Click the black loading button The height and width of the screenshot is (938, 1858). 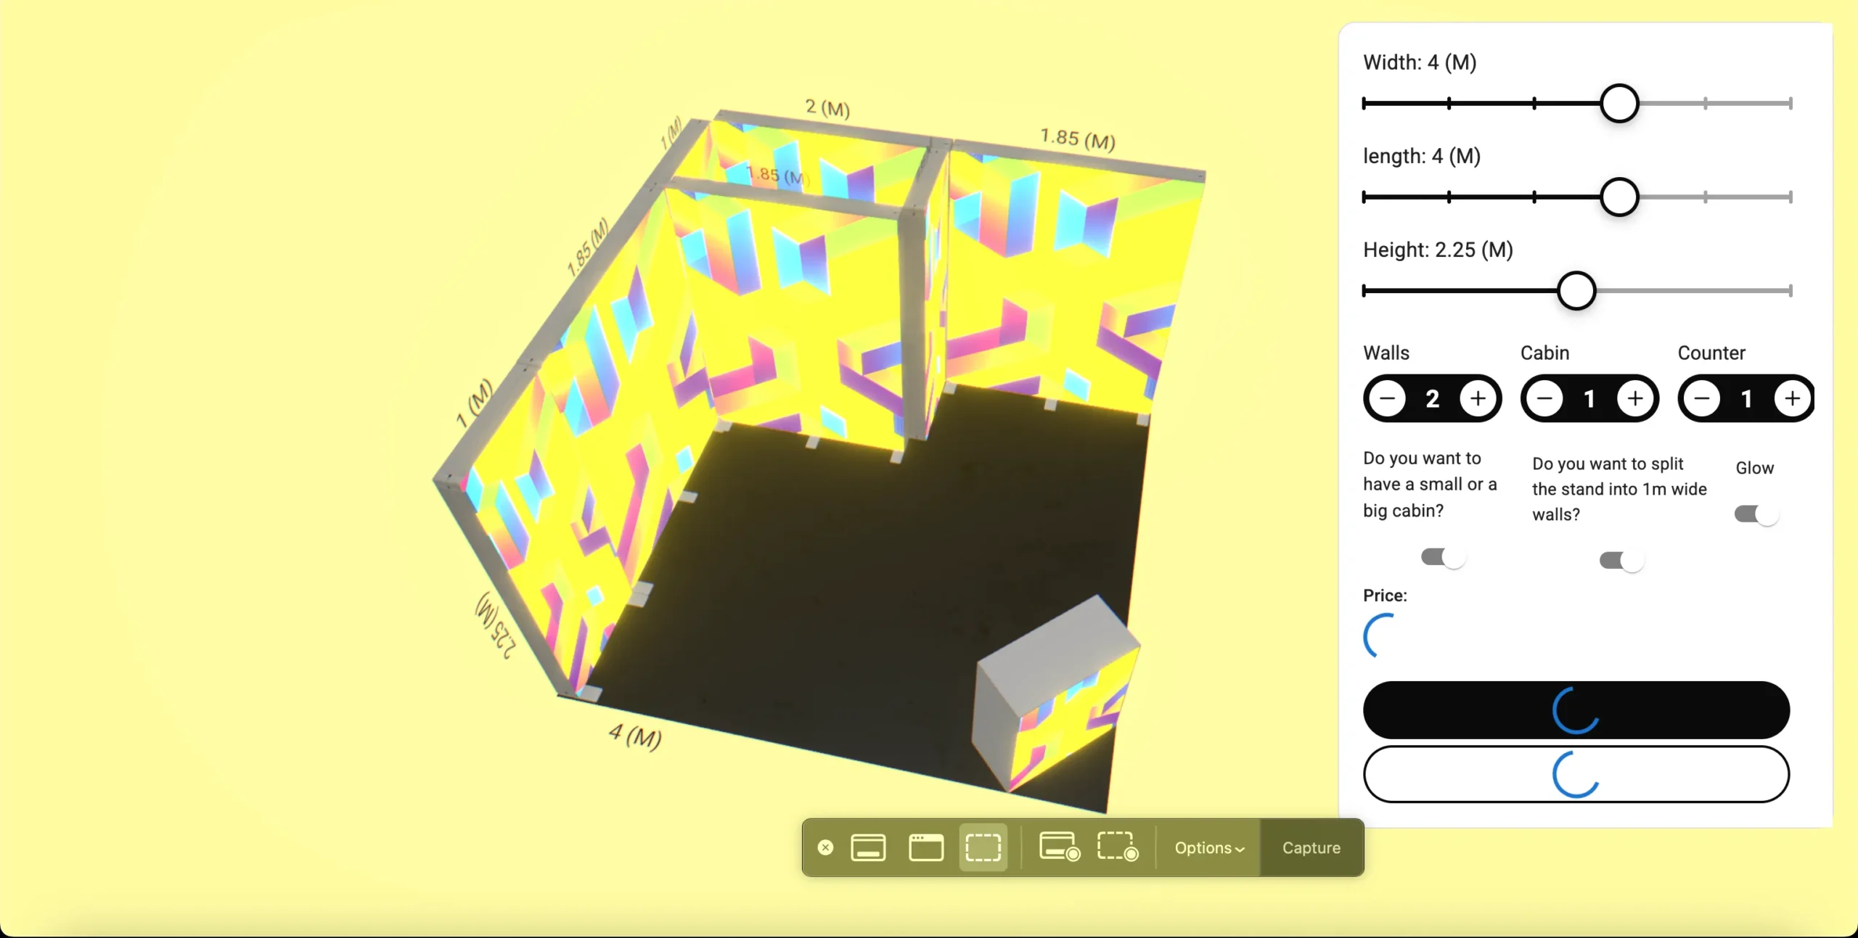pos(1576,709)
